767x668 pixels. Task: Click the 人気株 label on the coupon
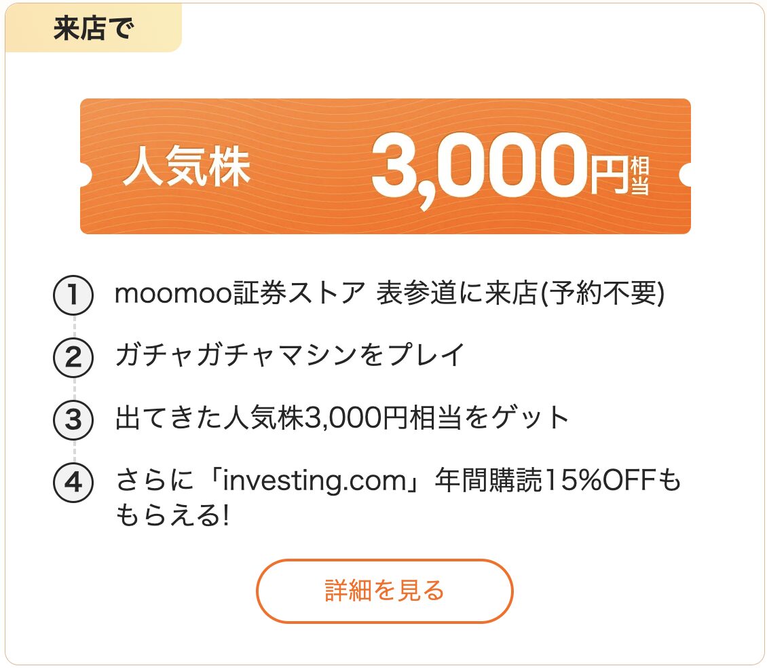tap(187, 168)
